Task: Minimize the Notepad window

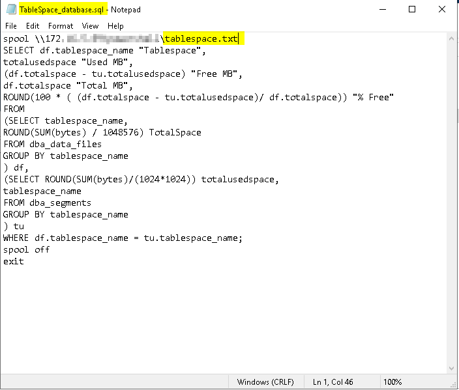Action: point(382,10)
